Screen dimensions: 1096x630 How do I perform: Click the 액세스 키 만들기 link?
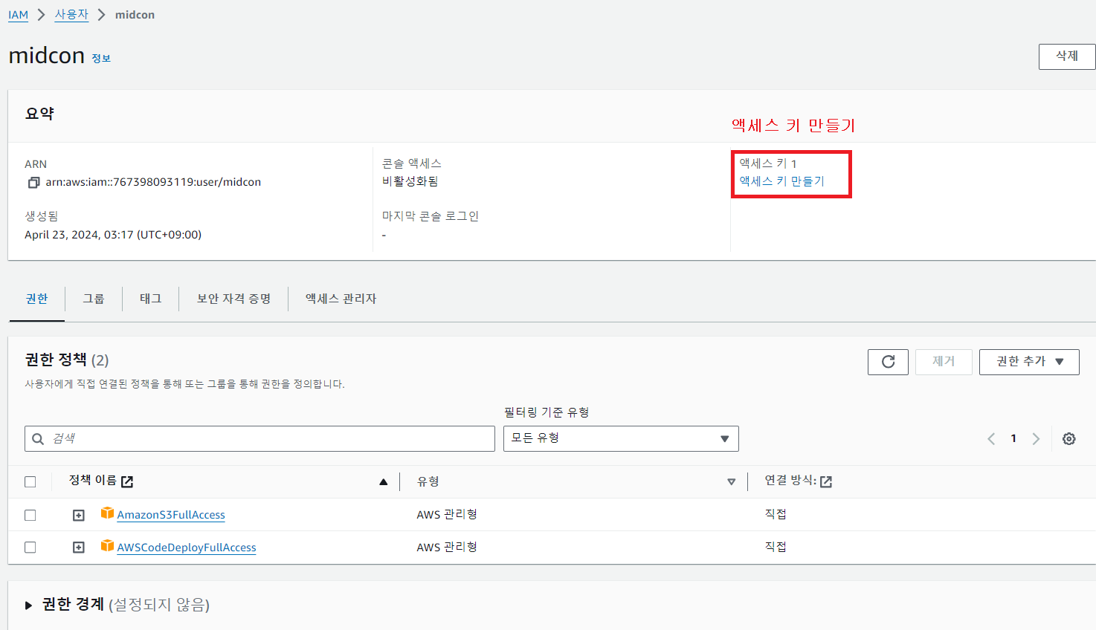[781, 181]
